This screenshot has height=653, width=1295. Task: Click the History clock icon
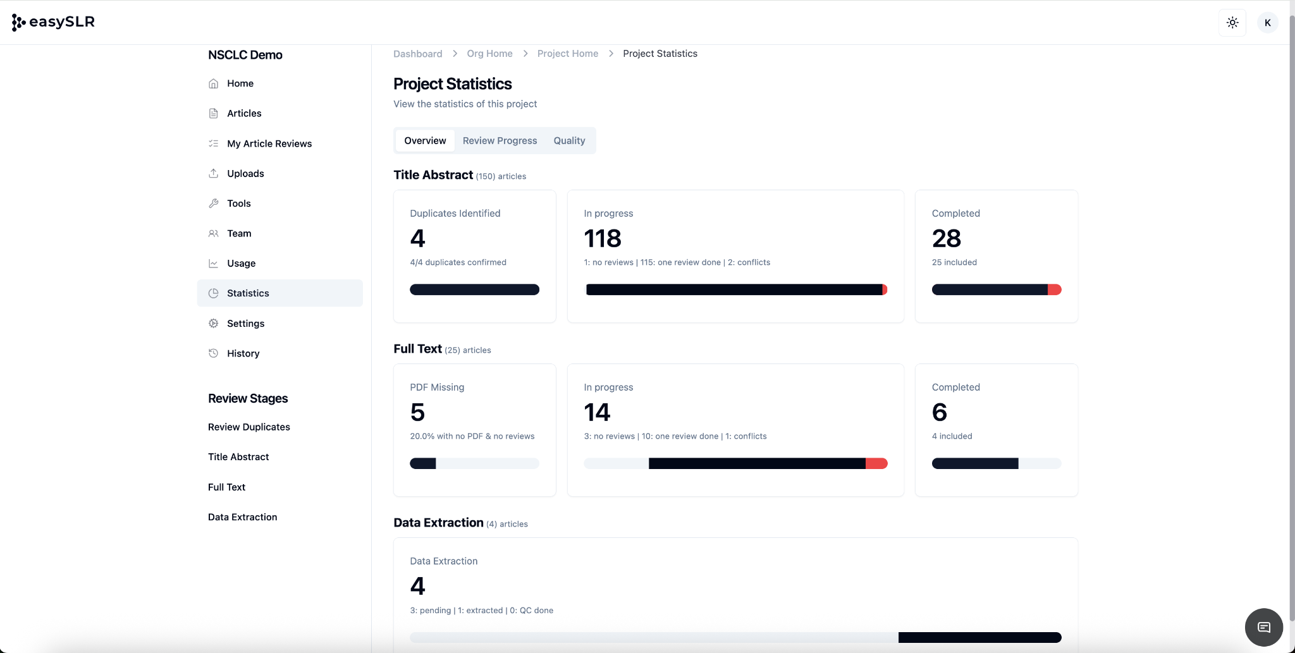click(x=214, y=353)
